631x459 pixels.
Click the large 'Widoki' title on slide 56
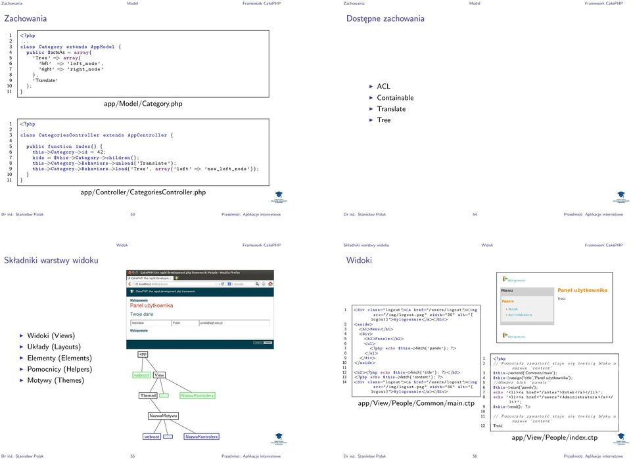[359, 260]
